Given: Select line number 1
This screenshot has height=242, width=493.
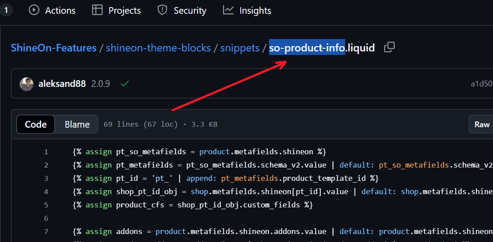Looking at the screenshot, I should (46, 152).
